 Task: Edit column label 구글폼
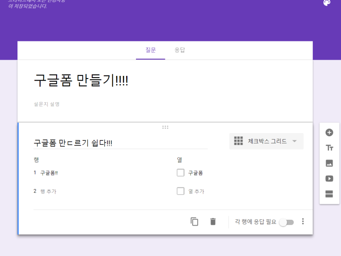[195, 173]
